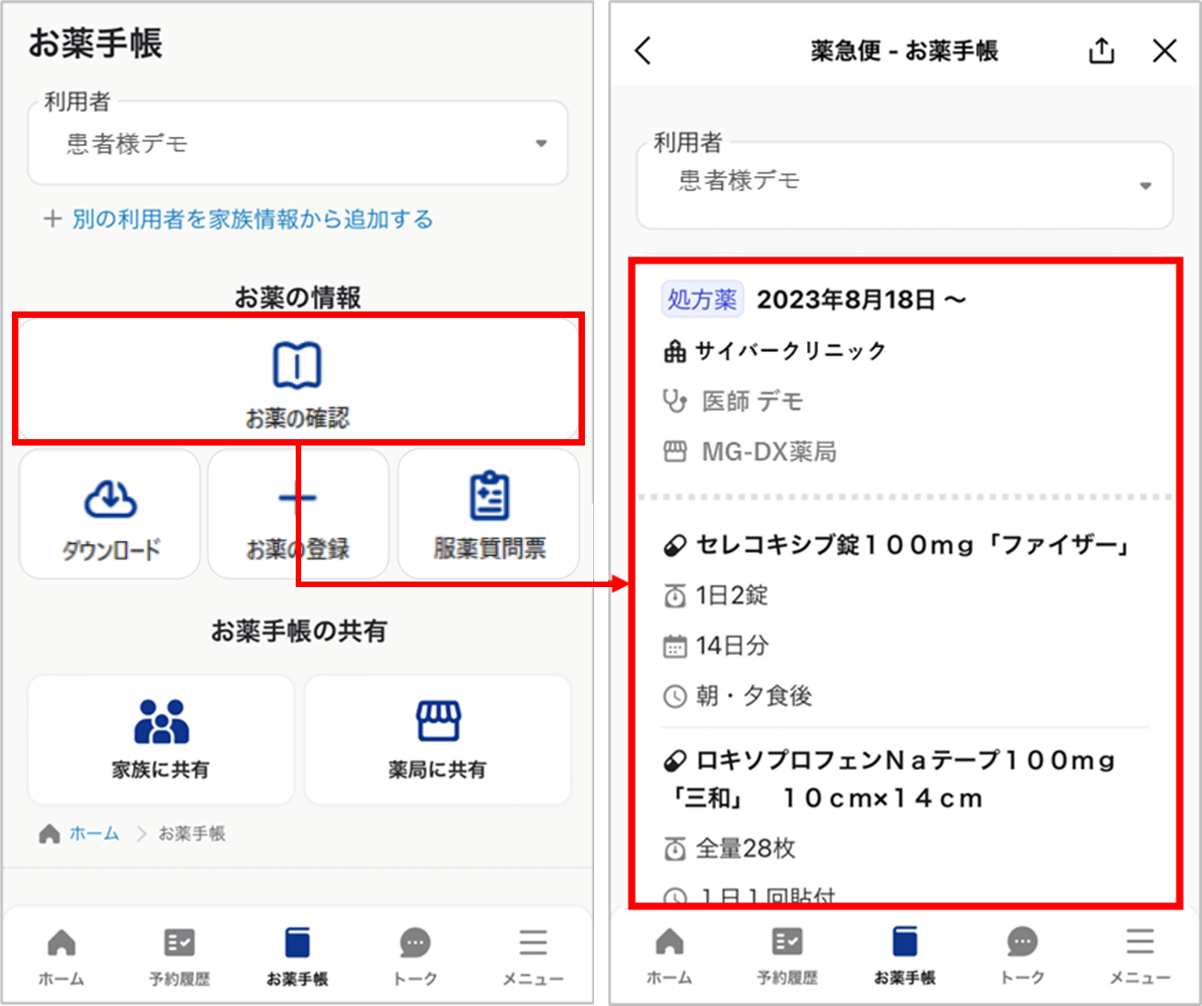Viewport: 1202px width, 1006px height.
Task: Open お薬の確認 book icon
Action: point(297,365)
